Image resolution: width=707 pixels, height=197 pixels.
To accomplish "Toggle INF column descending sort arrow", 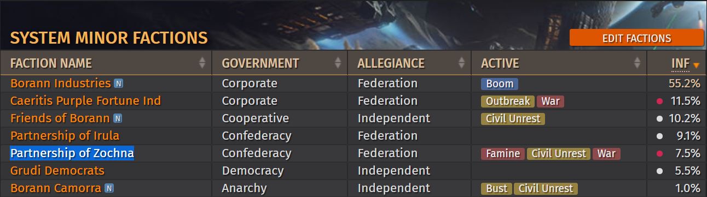I will (x=696, y=65).
